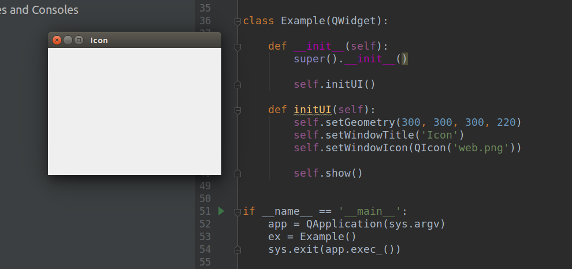Screen dimensions: 572x269
Task: Collapse the initUI method fold marker
Action: click(237, 110)
